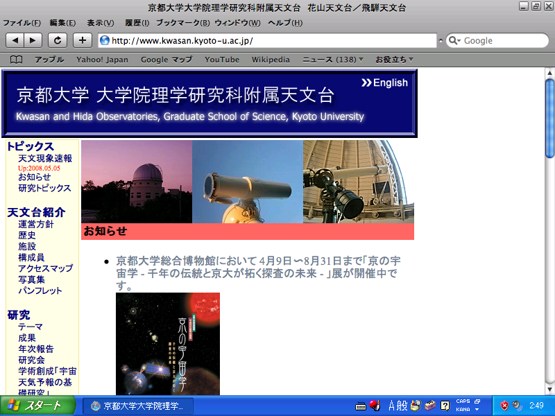The width and height of the screenshot is (555, 416).
Task: Open the テーマ research link
Action: click(31, 327)
